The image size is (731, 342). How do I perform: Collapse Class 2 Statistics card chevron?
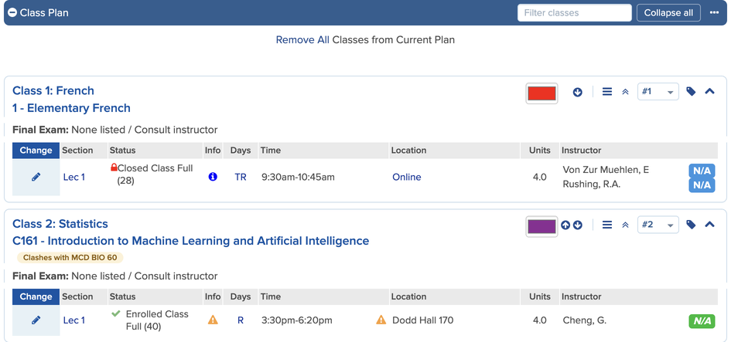[x=709, y=225]
